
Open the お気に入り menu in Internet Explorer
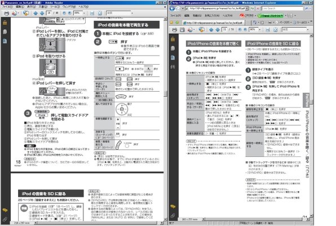tap(212, 16)
